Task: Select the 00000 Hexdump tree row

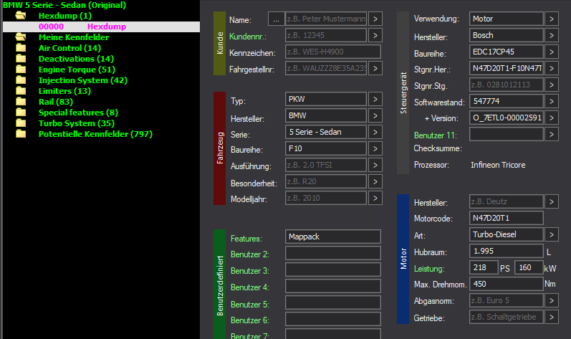Action: (101, 27)
